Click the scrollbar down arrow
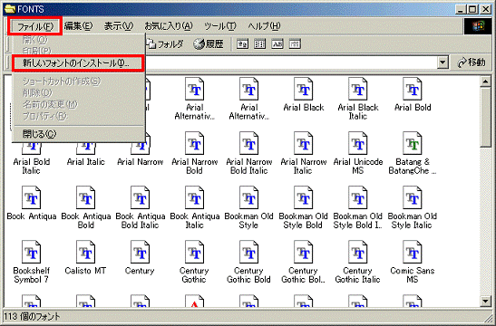The height and width of the screenshot is (326, 496). tap(485, 301)
